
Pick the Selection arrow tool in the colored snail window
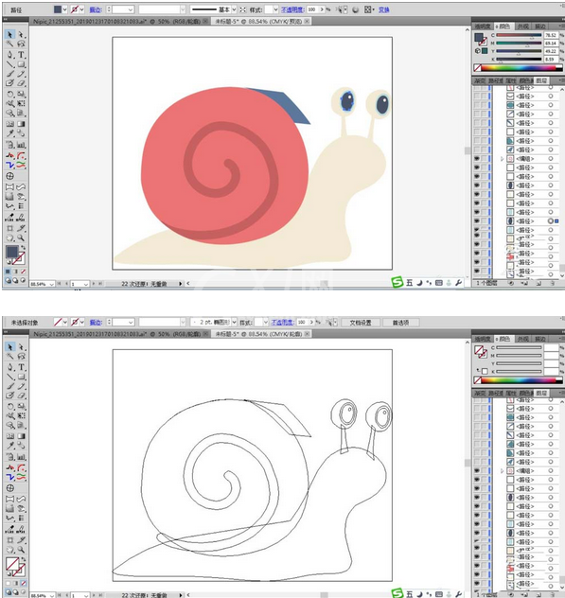(x=9, y=34)
